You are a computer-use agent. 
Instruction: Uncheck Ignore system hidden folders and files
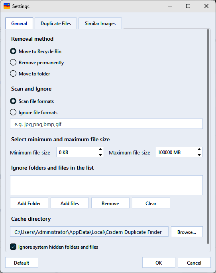pos(13,247)
